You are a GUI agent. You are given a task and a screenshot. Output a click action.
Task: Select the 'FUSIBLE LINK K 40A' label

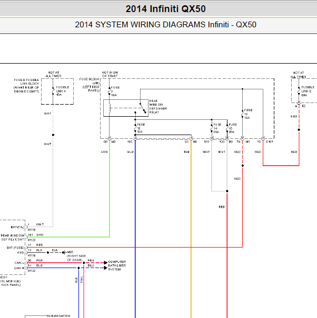tap(63, 91)
